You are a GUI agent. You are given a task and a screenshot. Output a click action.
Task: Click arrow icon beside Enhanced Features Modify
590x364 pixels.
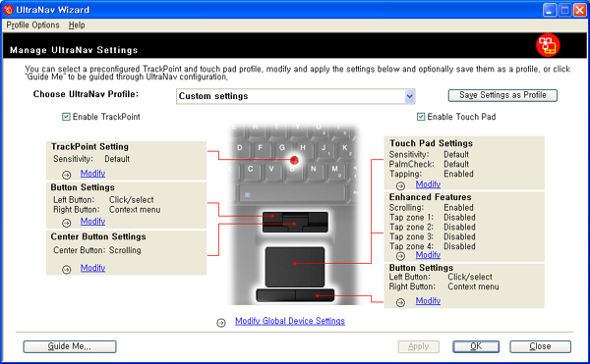401,256
